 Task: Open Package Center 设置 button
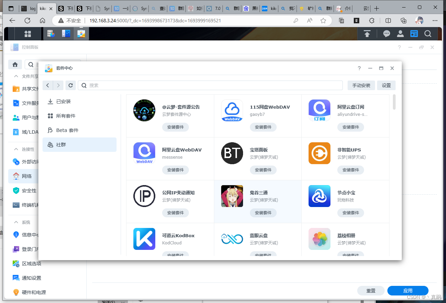coord(386,85)
